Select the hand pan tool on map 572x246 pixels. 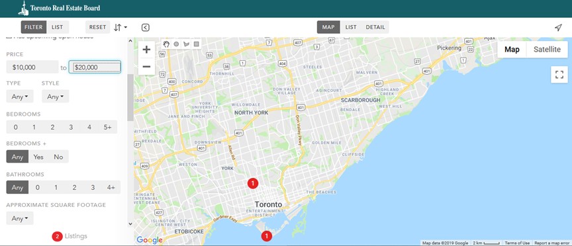[x=166, y=44]
